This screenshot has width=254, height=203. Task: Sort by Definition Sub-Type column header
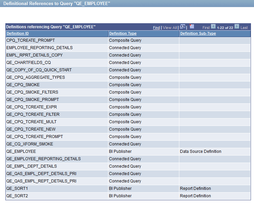(x=198, y=33)
